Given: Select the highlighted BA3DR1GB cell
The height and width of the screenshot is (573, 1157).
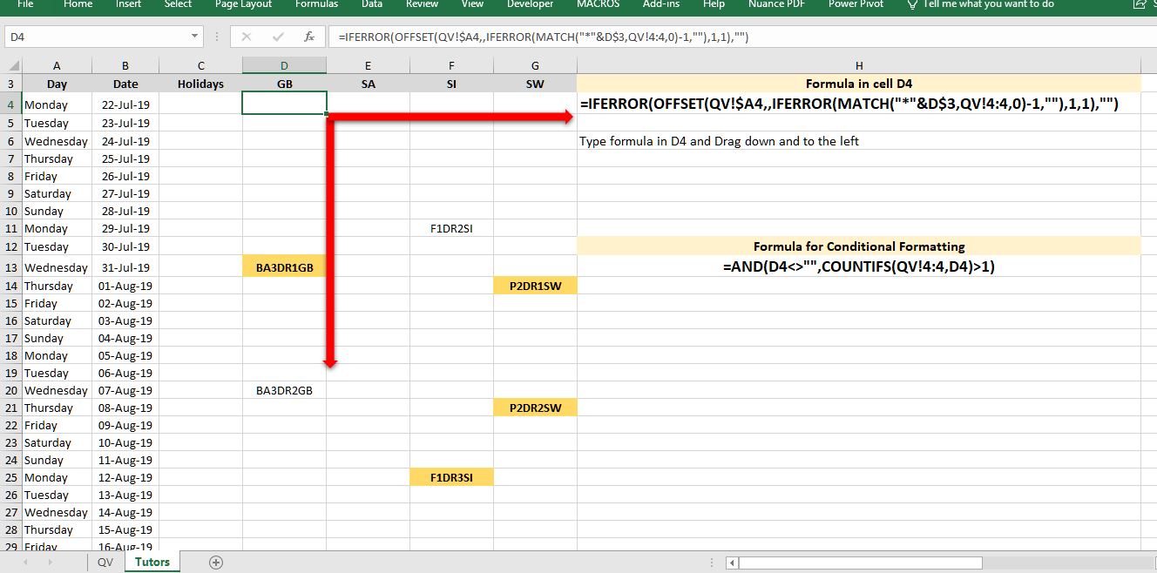Looking at the screenshot, I should (284, 267).
